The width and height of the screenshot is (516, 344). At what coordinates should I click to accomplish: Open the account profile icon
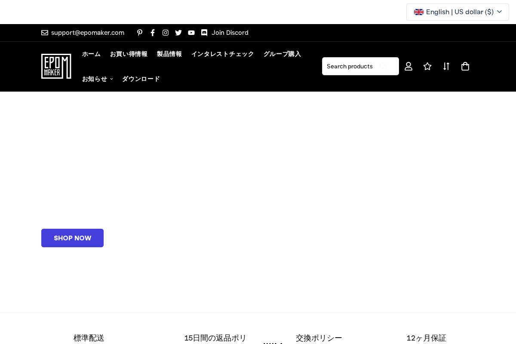[x=408, y=66]
